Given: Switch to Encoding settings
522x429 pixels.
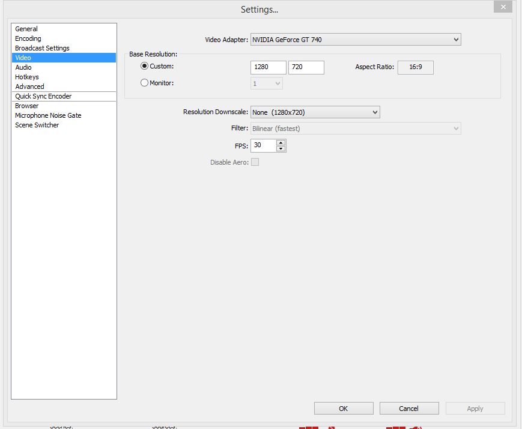Looking at the screenshot, I should (x=28, y=38).
